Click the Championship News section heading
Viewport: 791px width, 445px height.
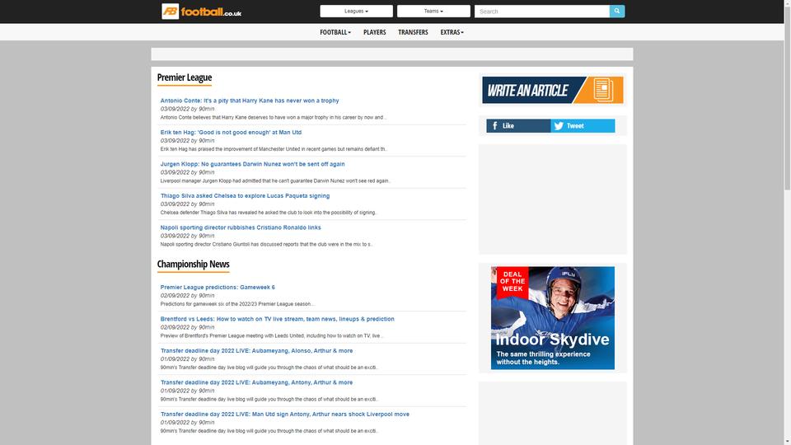point(193,265)
